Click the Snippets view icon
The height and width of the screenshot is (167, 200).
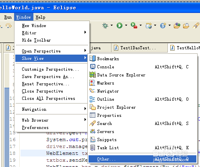pyautogui.click(x=93, y=140)
